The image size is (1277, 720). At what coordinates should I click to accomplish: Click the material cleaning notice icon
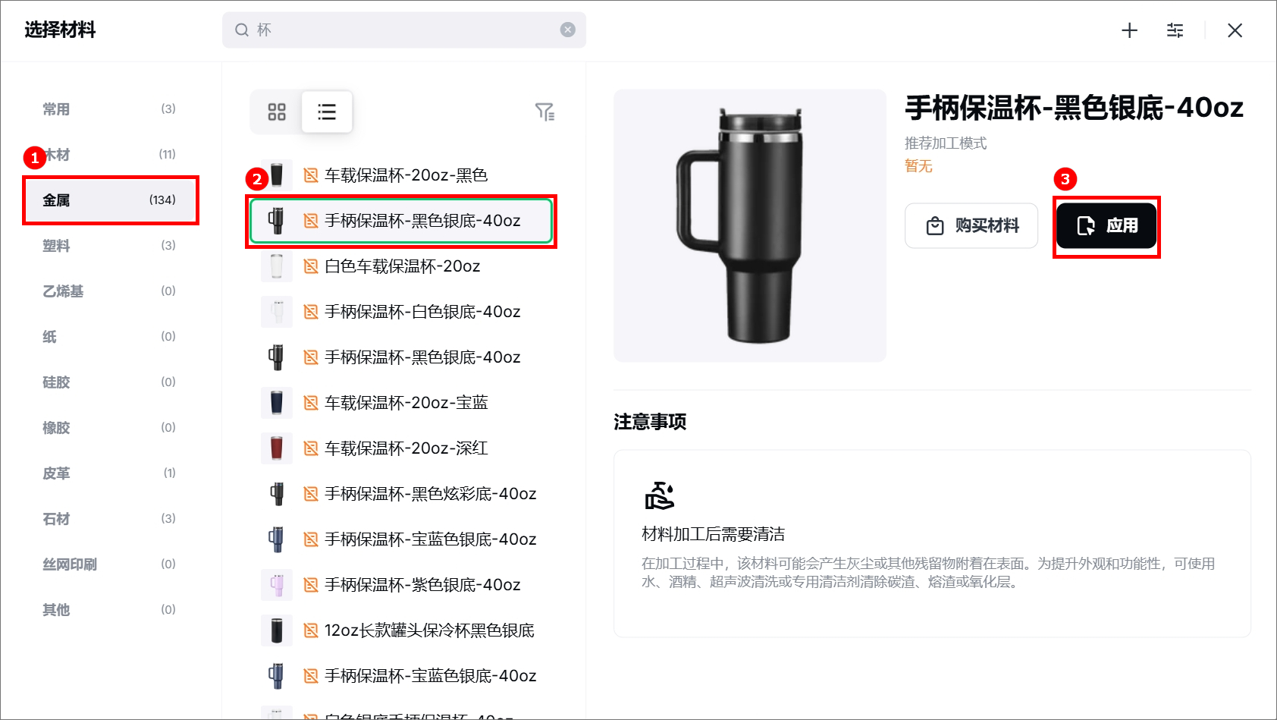point(659,495)
